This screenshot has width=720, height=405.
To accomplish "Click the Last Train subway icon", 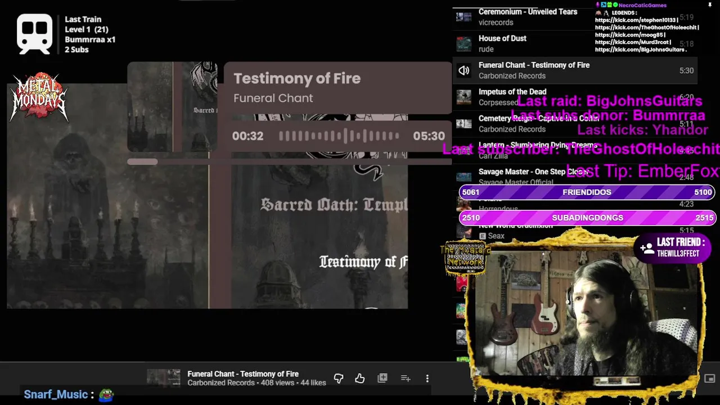I will click(x=35, y=34).
